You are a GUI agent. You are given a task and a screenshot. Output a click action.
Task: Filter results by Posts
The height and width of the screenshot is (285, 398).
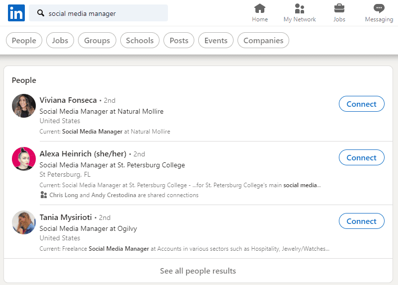point(179,40)
